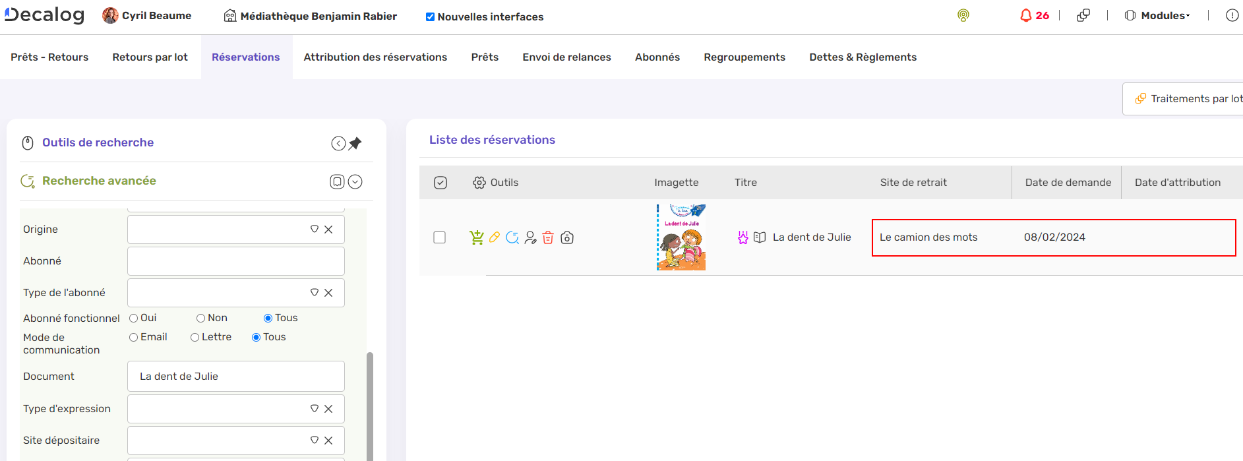Open the Dettes & Règlements tab
The width and height of the screenshot is (1243, 461).
click(863, 57)
